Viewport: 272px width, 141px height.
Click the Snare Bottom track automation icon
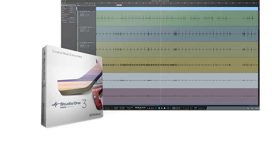(x=94, y=43)
